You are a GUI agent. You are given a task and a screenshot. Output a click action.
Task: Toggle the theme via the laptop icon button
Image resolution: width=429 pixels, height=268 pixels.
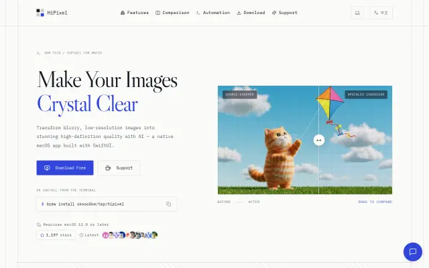click(x=357, y=13)
